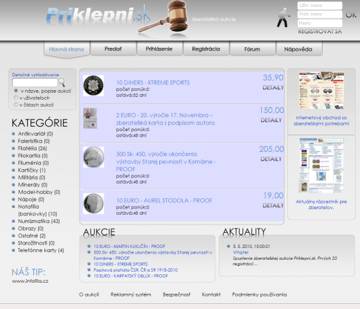Click DETAILY for the 205,00 auction
The width and height of the screenshot is (360, 309).
(x=271, y=159)
